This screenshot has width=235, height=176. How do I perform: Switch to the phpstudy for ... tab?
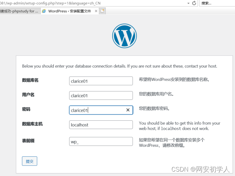(x=20, y=11)
